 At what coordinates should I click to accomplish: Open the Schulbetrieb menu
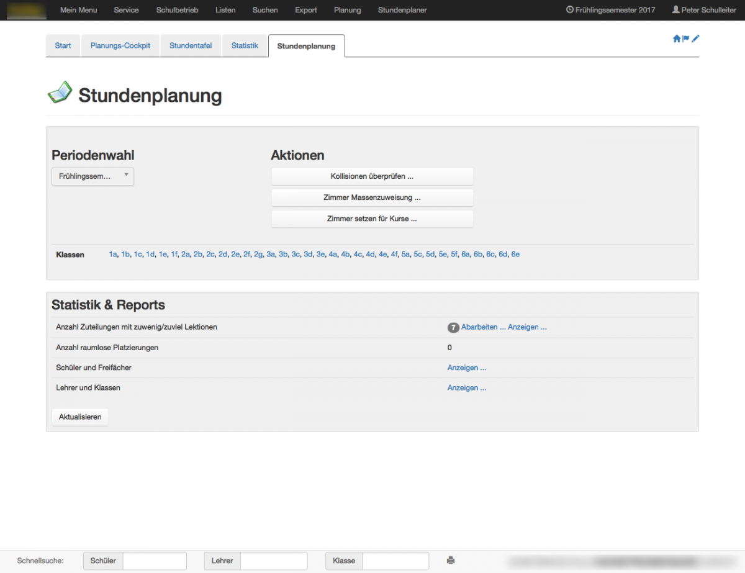177,10
